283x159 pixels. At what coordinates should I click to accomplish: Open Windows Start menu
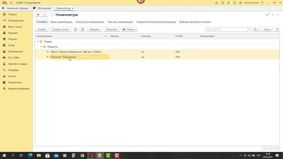4,155
